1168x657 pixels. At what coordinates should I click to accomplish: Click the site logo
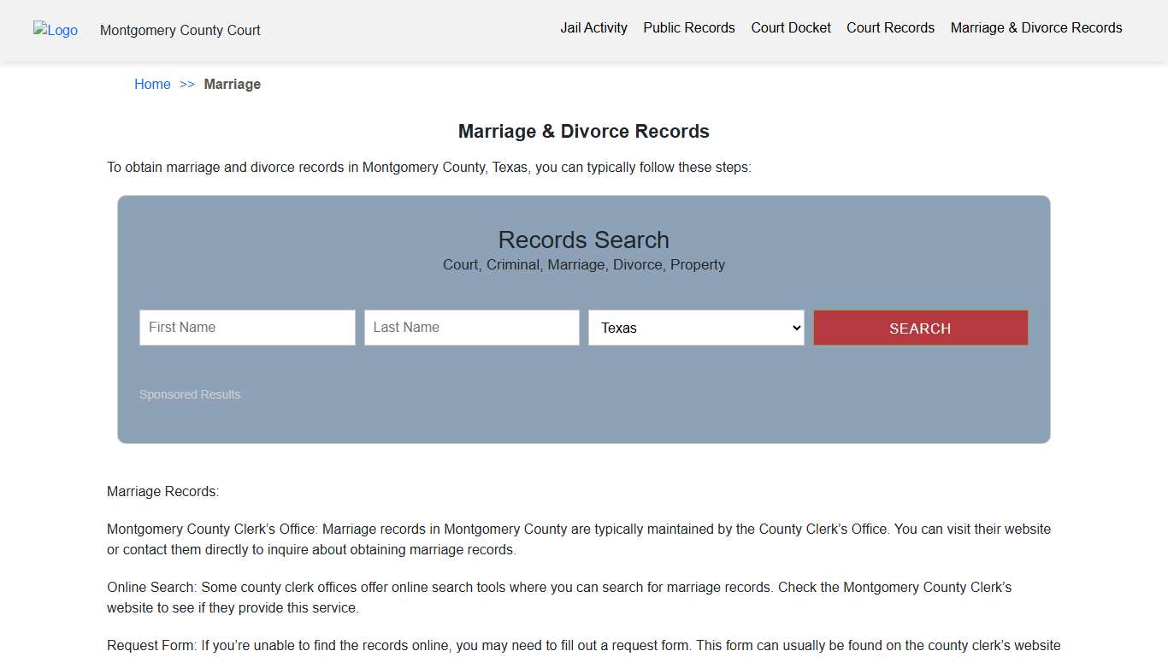click(55, 31)
